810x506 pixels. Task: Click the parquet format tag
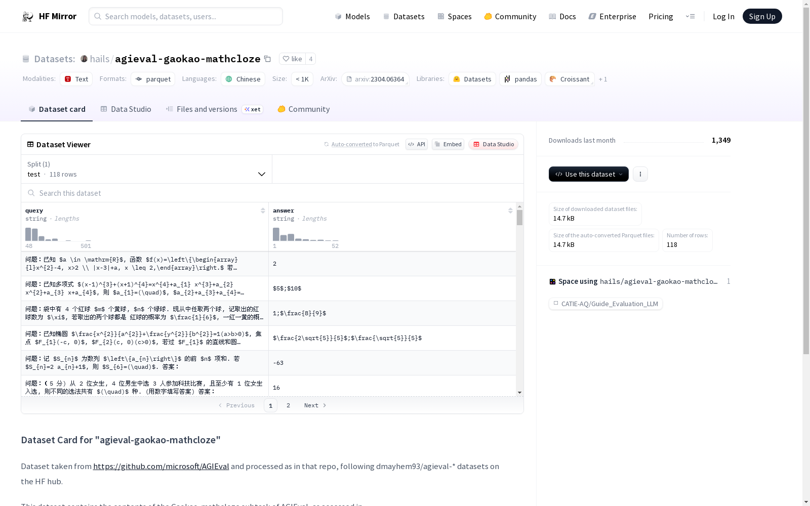153,79
